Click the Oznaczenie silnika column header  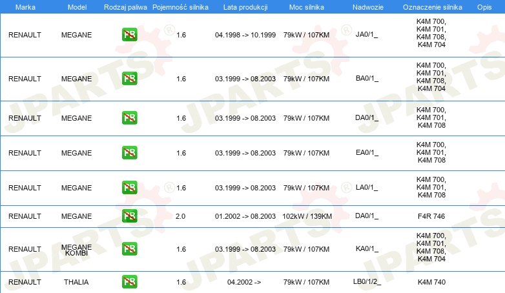(432, 7)
